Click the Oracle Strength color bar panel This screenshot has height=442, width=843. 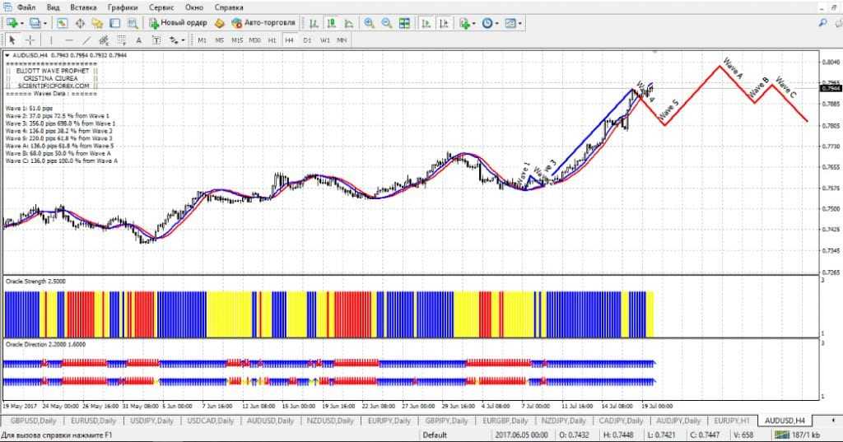(x=329, y=314)
